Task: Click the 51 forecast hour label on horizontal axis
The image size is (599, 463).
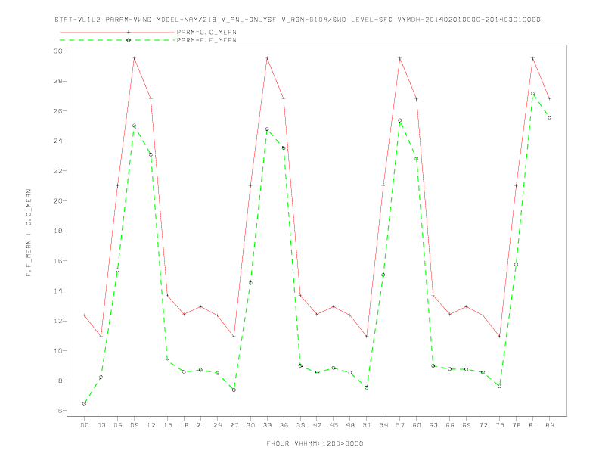Action: (x=367, y=425)
